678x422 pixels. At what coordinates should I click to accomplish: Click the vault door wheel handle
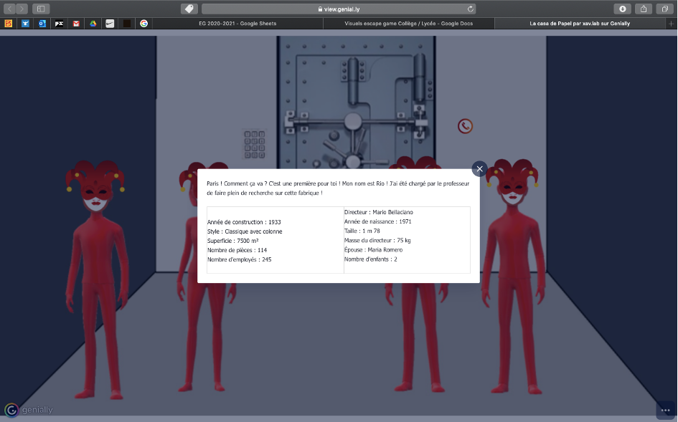[x=352, y=123]
